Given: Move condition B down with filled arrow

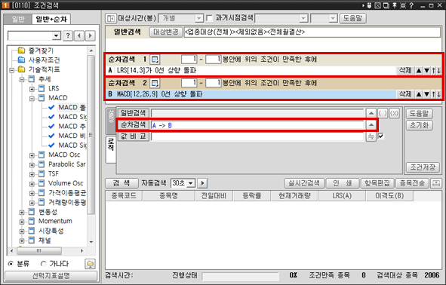Looking at the screenshot, I should (426, 94).
